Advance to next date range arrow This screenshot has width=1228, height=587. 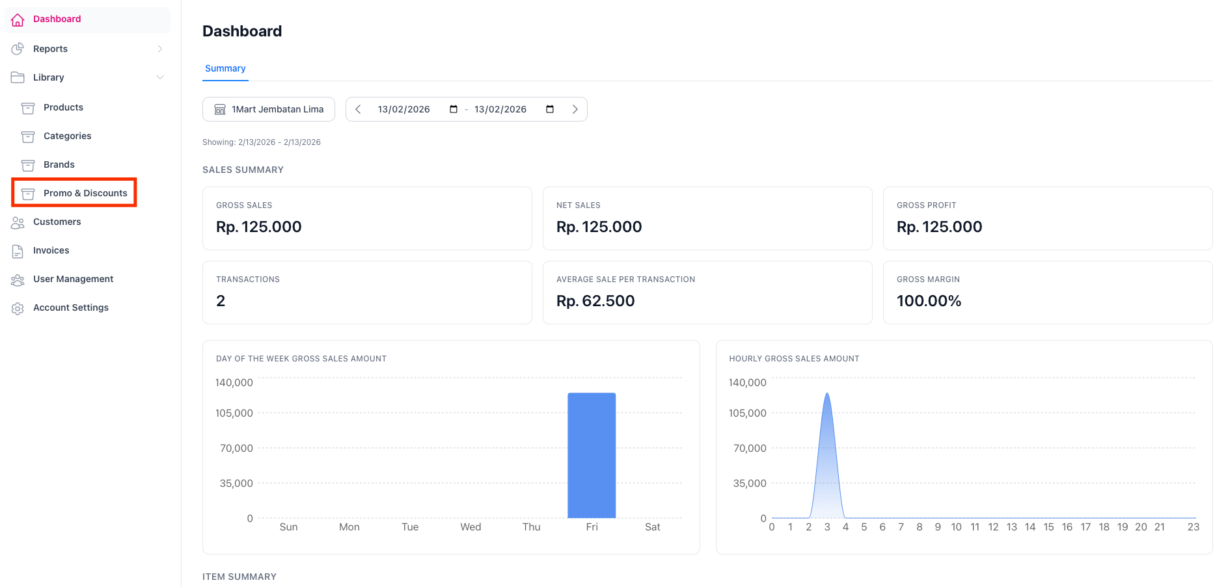(575, 109)
